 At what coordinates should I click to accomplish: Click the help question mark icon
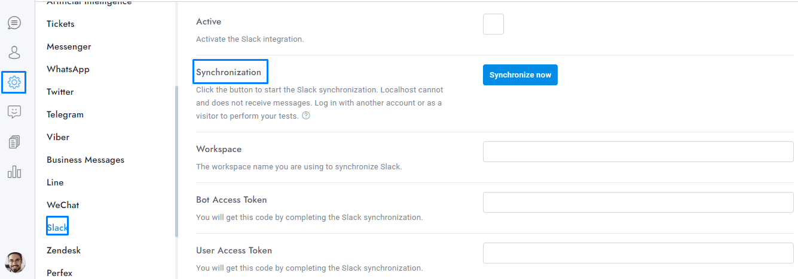tap(306, 116)
